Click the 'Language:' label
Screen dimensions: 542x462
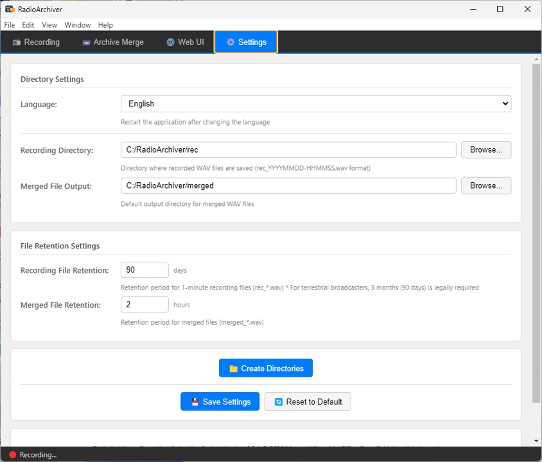39,105
